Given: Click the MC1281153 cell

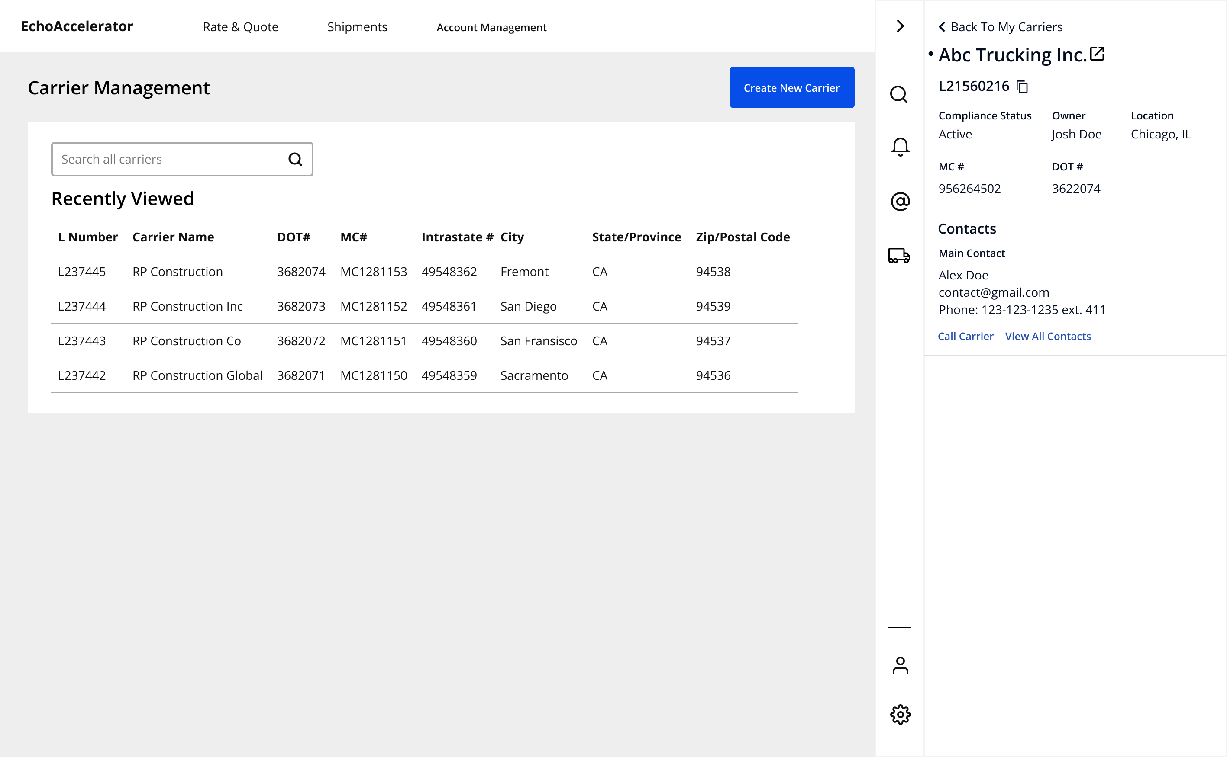Looking at the screenshot, I should [x=374, y=271].
